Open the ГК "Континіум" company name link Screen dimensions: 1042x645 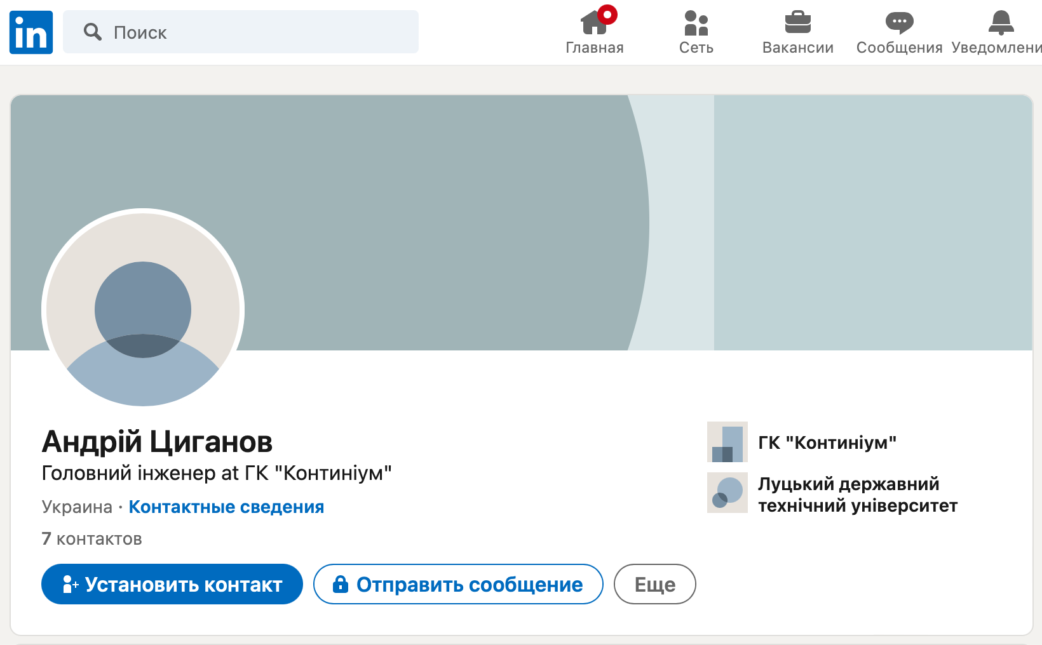pyautogui.click(x=827, y=442)
